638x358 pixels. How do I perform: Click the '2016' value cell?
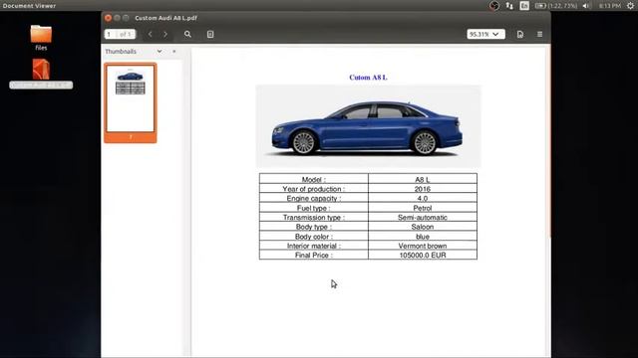coord(423,188)
